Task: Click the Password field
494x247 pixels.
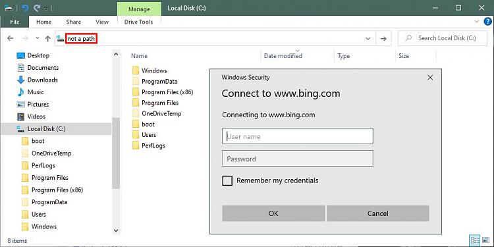Action: [x=298, y=159]
